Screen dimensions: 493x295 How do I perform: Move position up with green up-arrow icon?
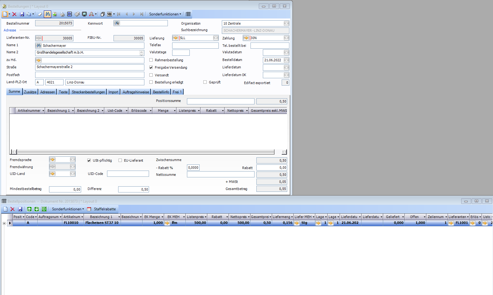[29, 209]
